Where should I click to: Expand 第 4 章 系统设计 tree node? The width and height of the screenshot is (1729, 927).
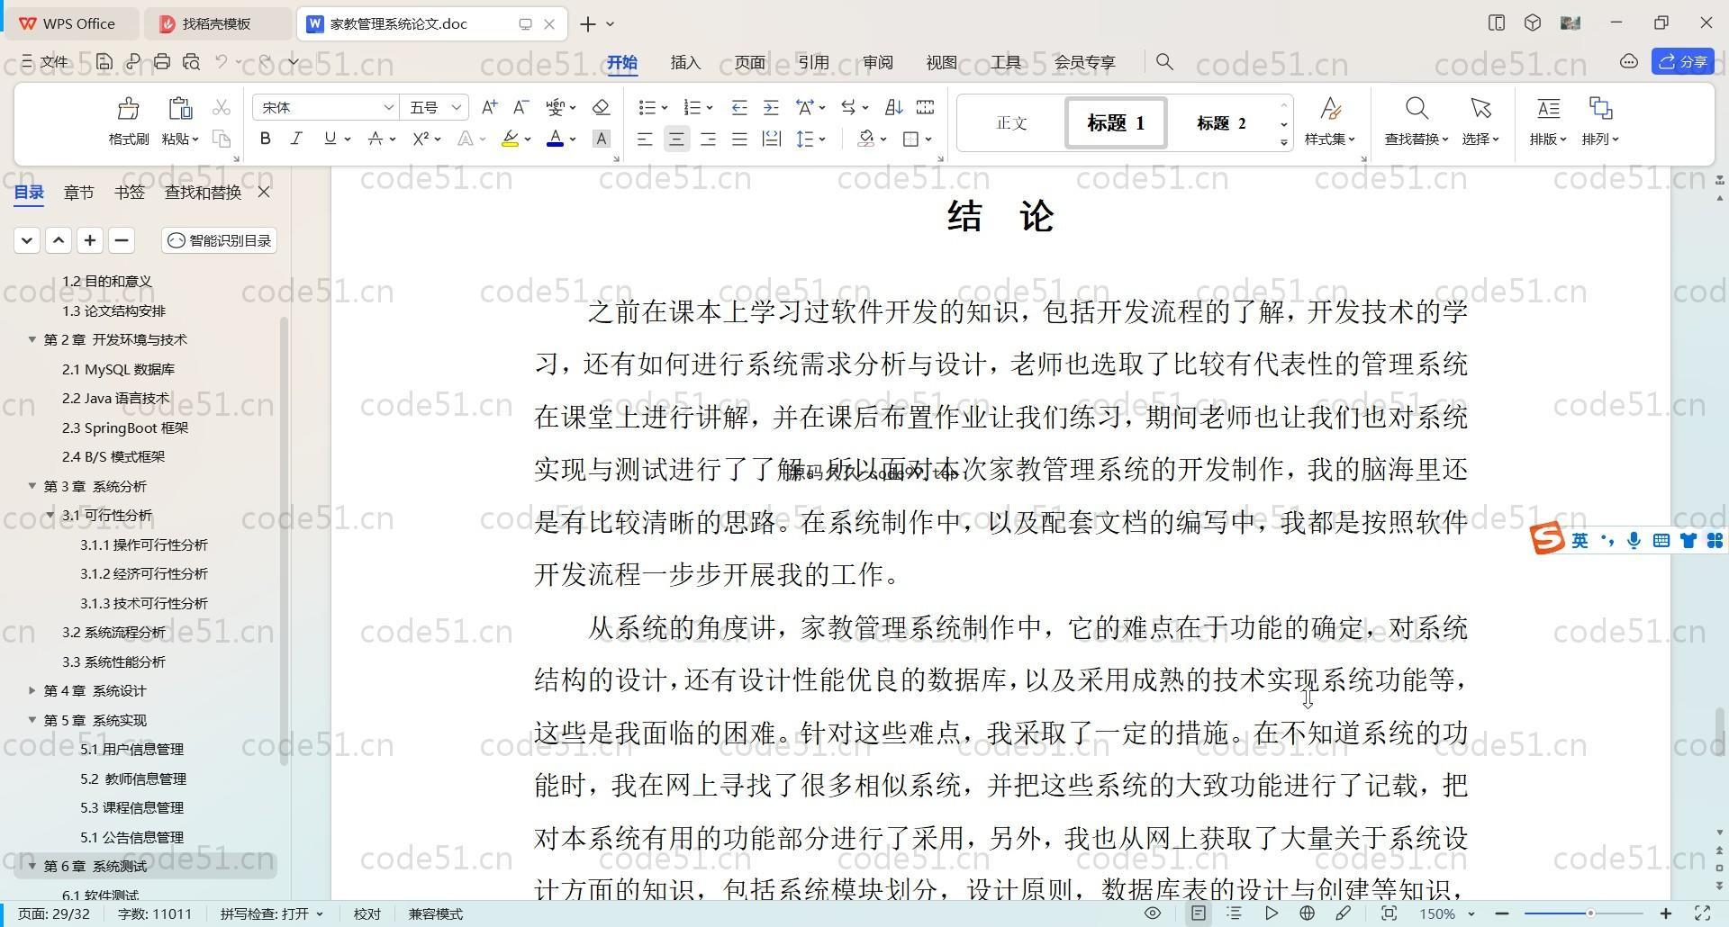(x=32, y=690)
